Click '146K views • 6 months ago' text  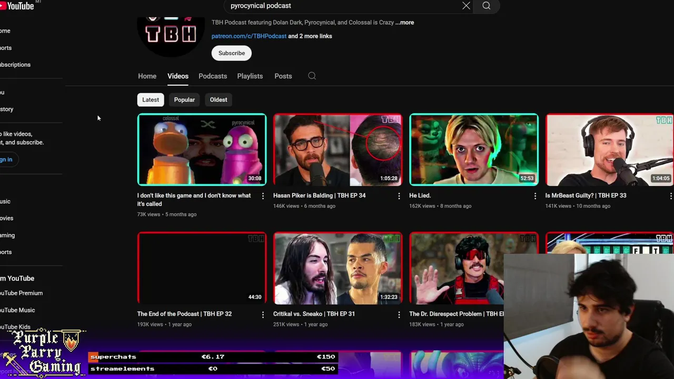304,206
